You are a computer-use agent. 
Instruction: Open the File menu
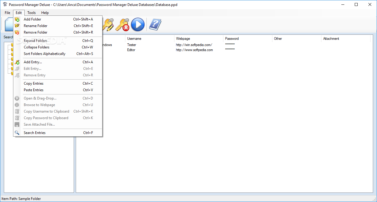pyautogui.click(x=7, y=13)
